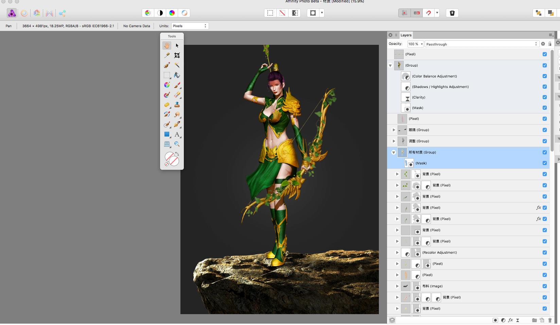Click the Auto White Balance icon
The width and height of the screenshot is (560, 325).
click(x=184, y=13)
